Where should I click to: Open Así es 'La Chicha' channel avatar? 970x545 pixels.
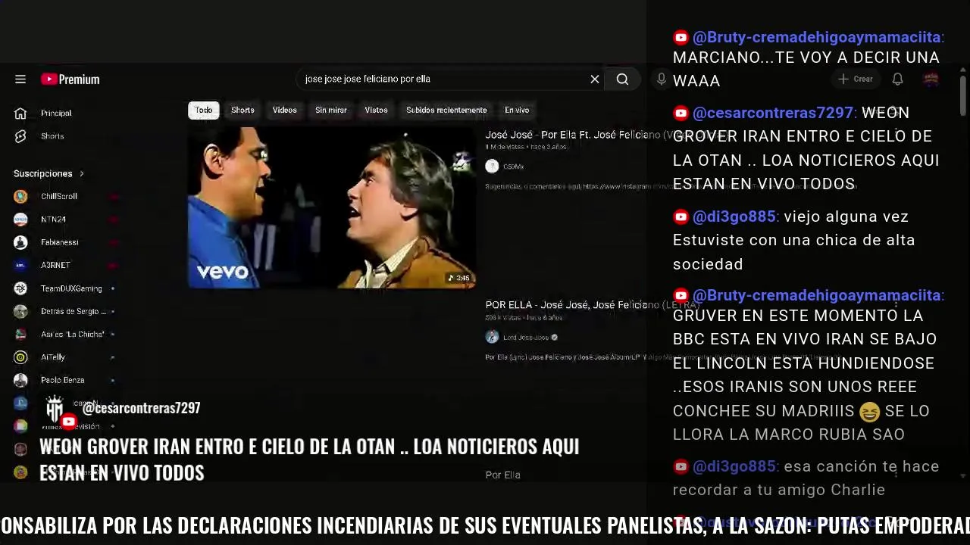pos(20,335)
